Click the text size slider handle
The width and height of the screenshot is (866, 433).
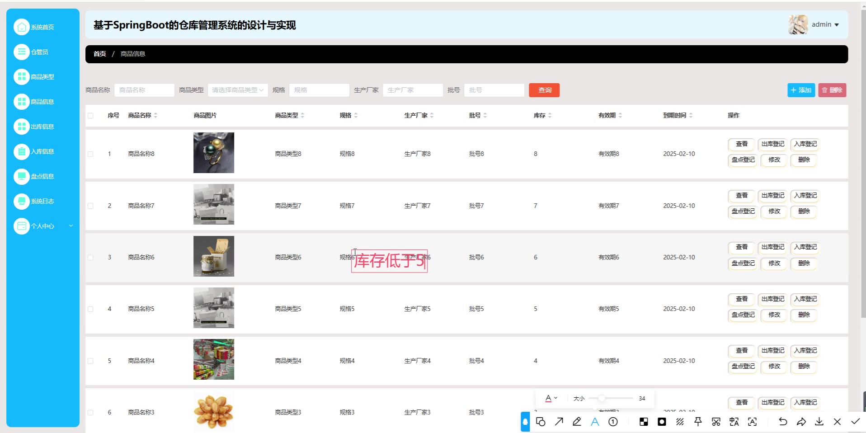pyautogui.click(x=602, y=398)
